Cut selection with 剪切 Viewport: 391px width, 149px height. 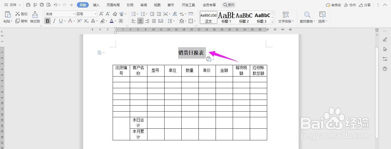coord(21,14)
